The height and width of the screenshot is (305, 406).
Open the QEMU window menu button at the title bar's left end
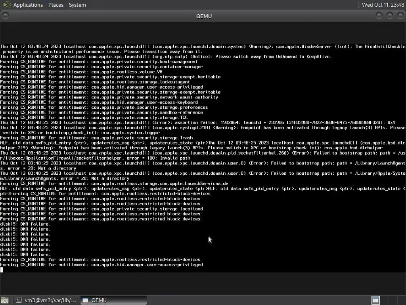(6, 16)
